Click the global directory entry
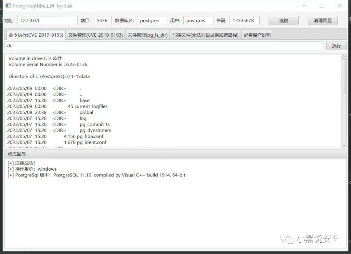This screenshot has width=351, height=254. click(x=86, y=112)
